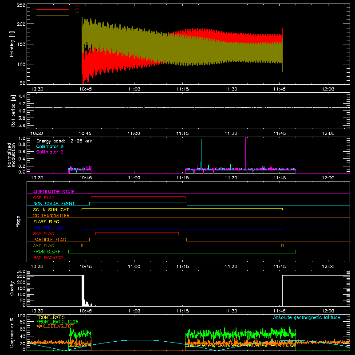
Task: Select the BAD_PACKETS flag label
Action: pos(48,257)
